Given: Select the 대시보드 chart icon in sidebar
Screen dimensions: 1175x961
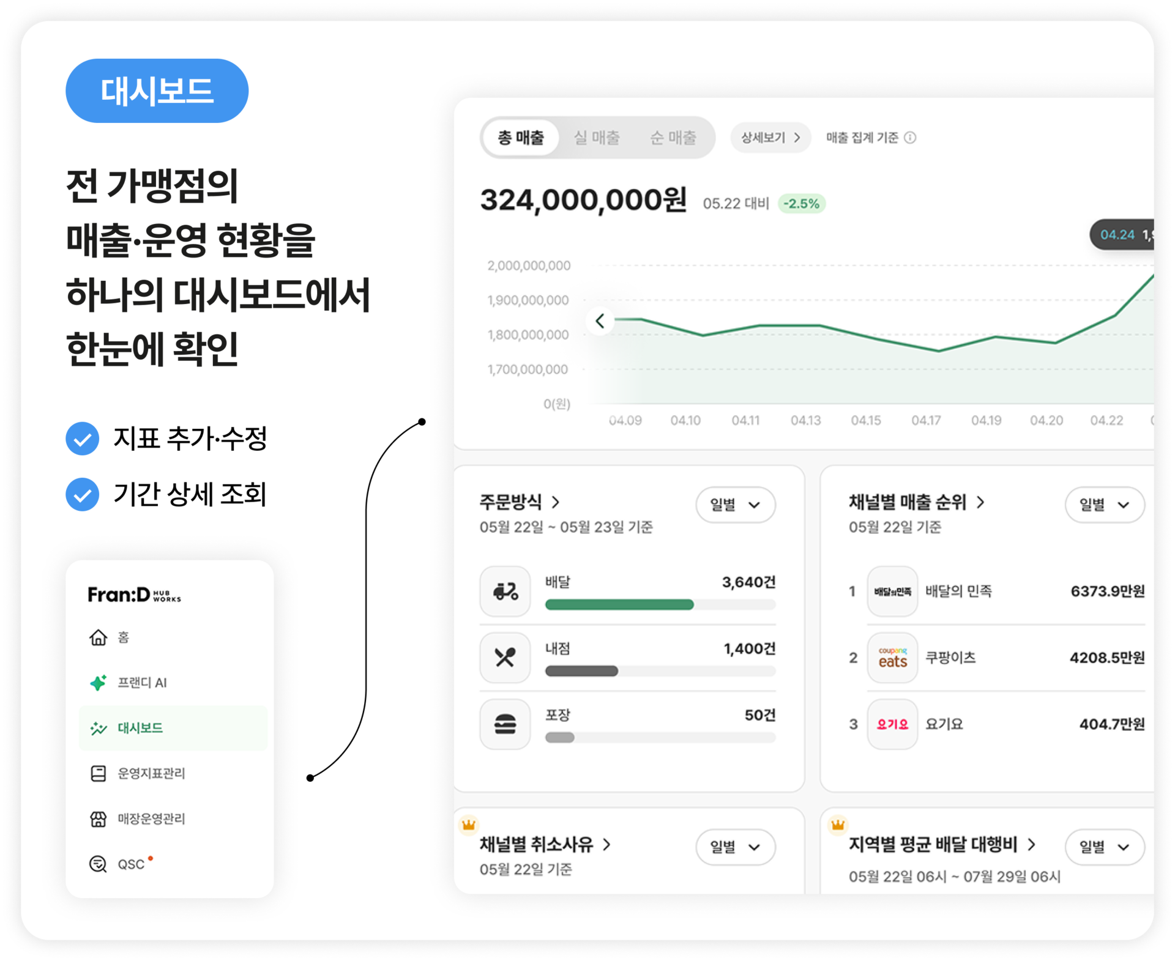Looking at the screenshot, I should click(98, 728).
